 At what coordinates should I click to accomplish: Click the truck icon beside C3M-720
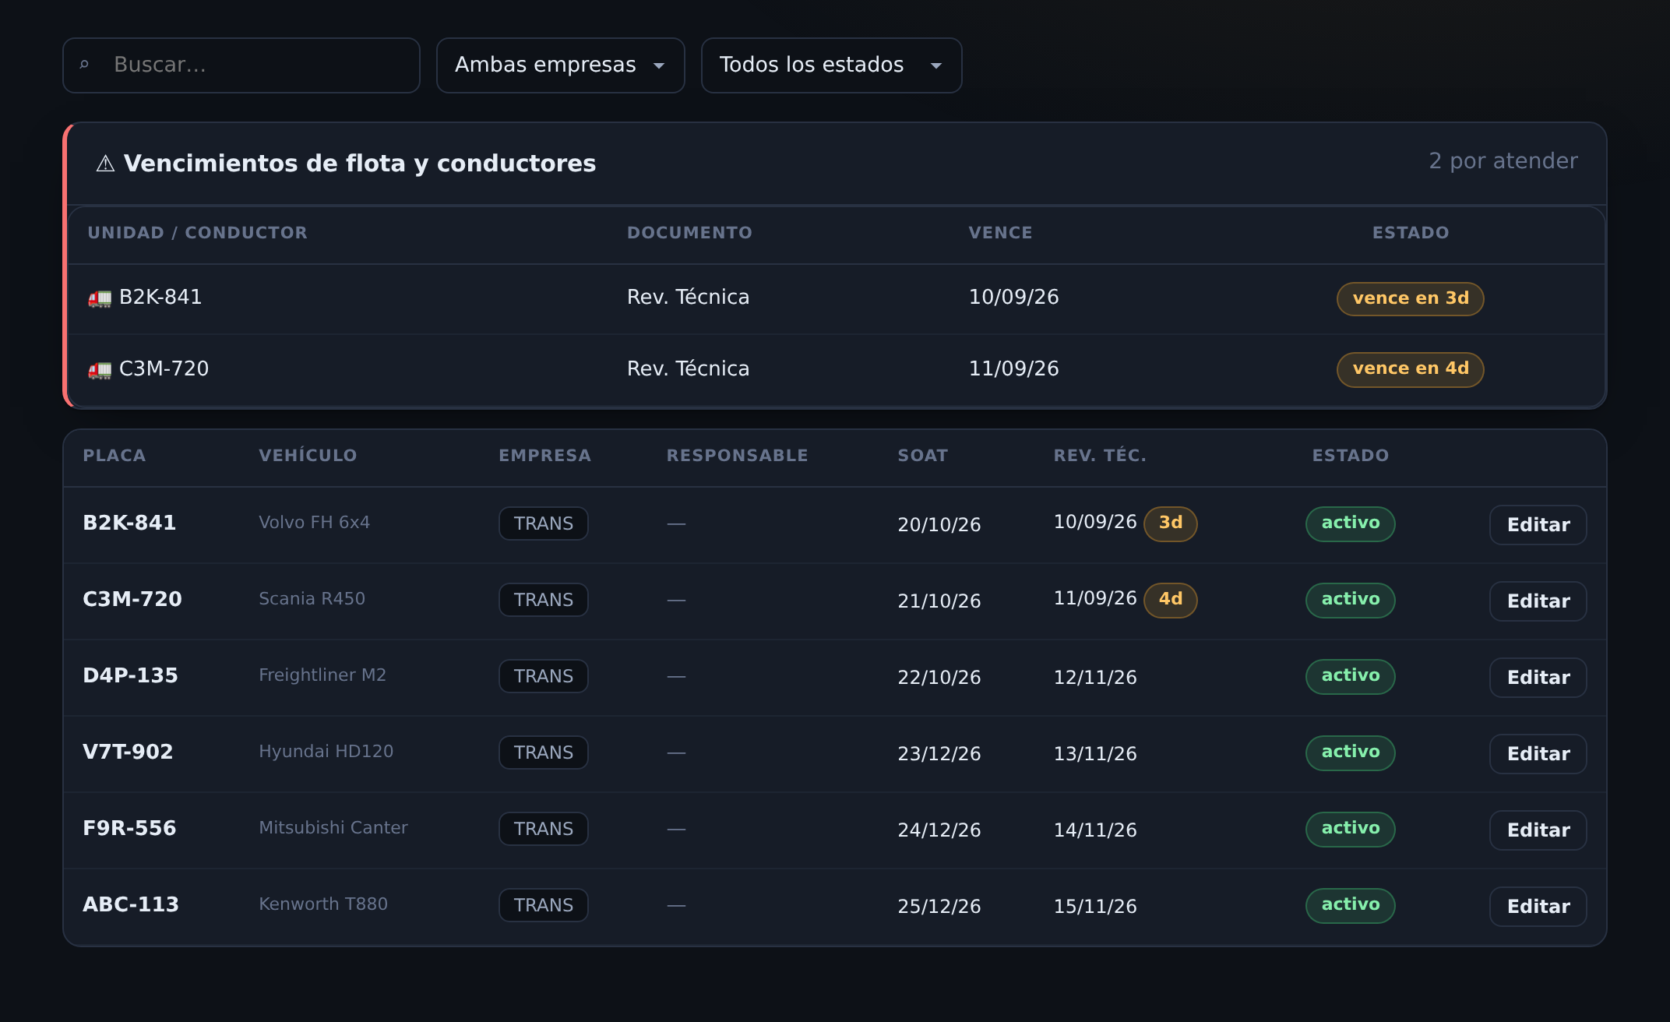pos(100,370)
